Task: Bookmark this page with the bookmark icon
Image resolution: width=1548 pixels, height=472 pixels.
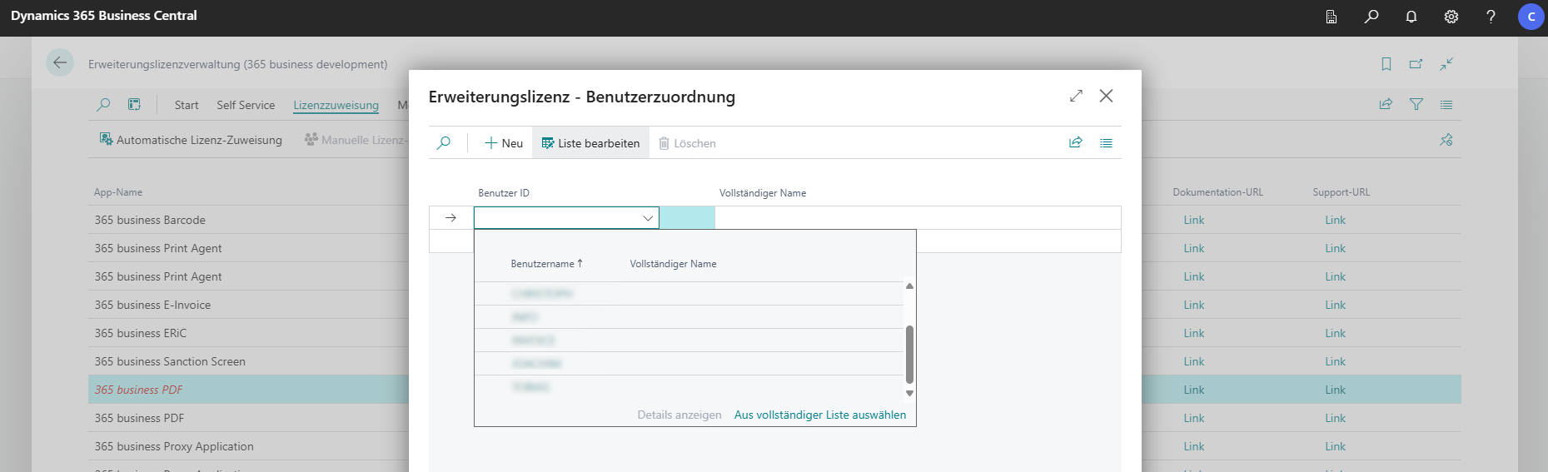Action: (x=1386, y=64)
